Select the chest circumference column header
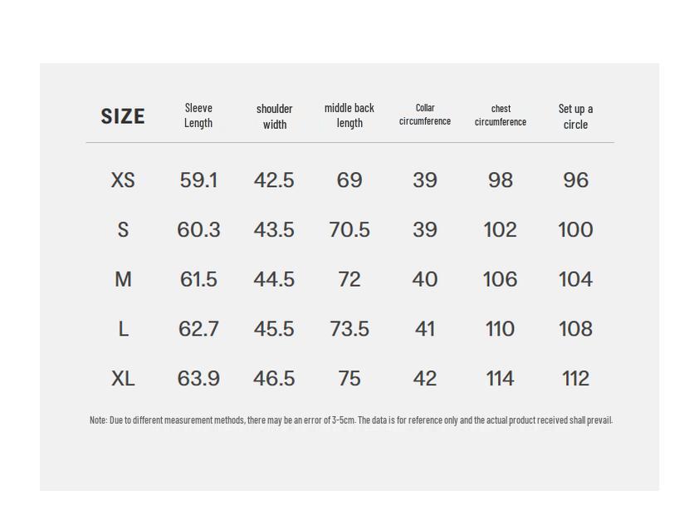Viewport: 699px width, 525px height. [x=501, y=115]
